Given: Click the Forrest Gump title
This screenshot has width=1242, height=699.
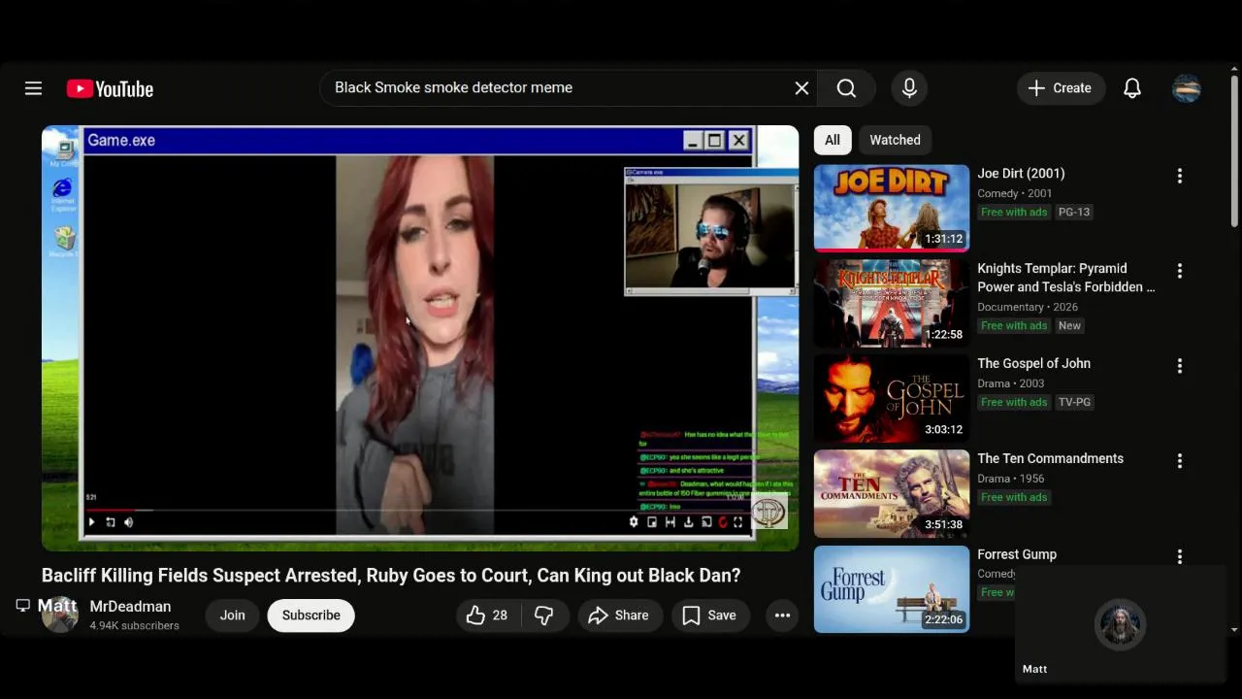Looking at the screenshot, I should point(1017,554).
